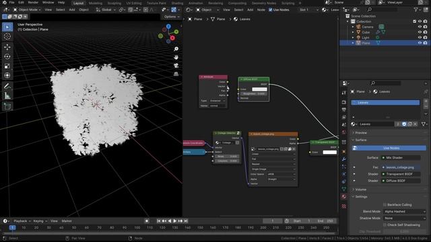Viewport: 431px width, 242px height.
Task: Expand the Cube item in outliner
Action: [353, 32]
